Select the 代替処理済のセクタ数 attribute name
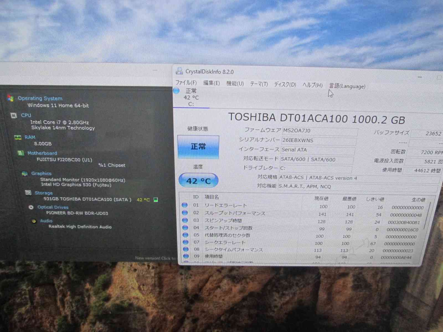Viewport: 443px width, 332px height. (x=227, y=235)
